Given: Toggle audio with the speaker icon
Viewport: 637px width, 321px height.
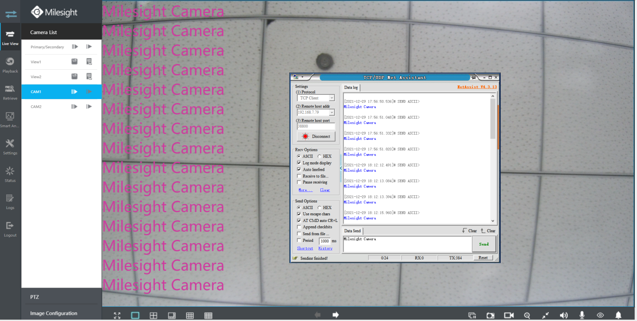Looking at the screenshot, I should pyautogui.click(x=564, y=315).
